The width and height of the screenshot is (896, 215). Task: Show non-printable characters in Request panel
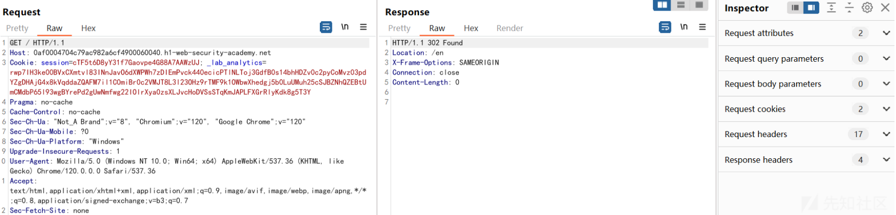click(345, 27)
